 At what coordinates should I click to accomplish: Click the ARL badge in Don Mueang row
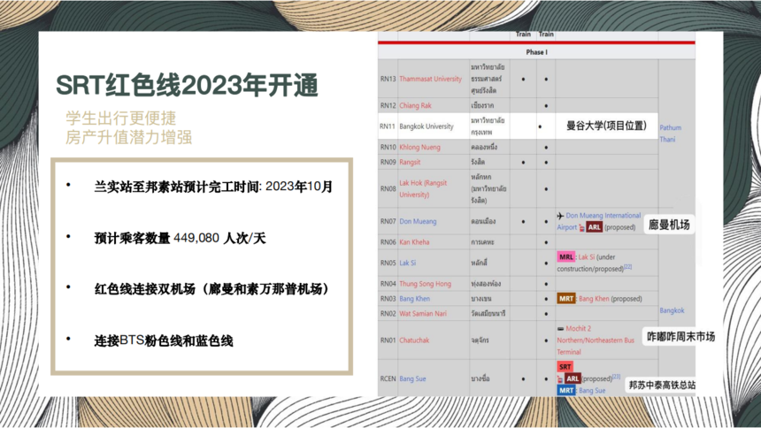pos(594,227)
